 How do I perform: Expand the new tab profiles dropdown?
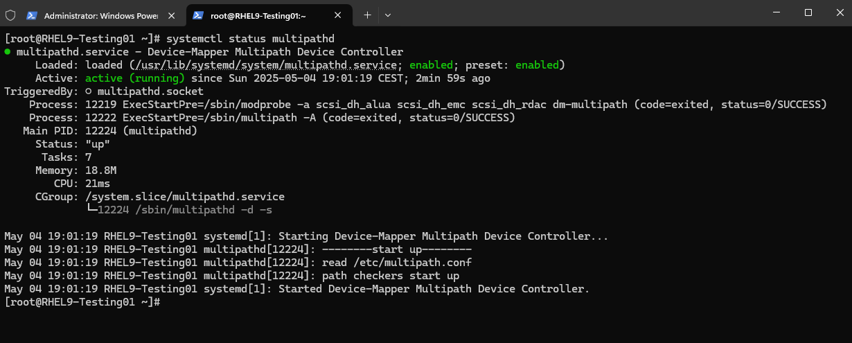click(x=387, y=15)
